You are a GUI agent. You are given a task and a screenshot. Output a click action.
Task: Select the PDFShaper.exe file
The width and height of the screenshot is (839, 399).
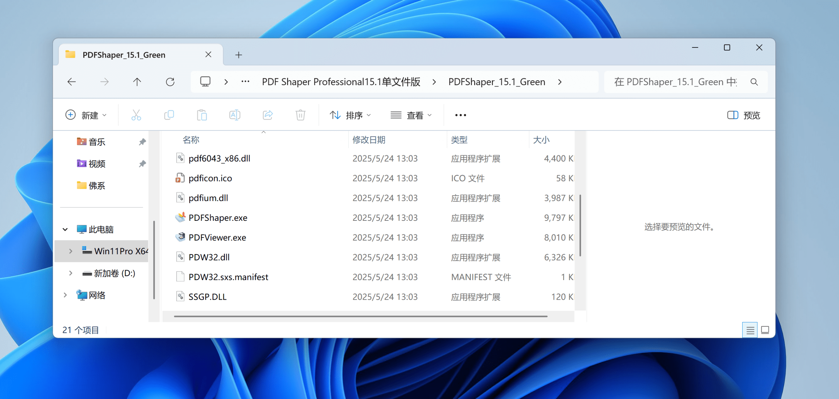tap(218, 218)
